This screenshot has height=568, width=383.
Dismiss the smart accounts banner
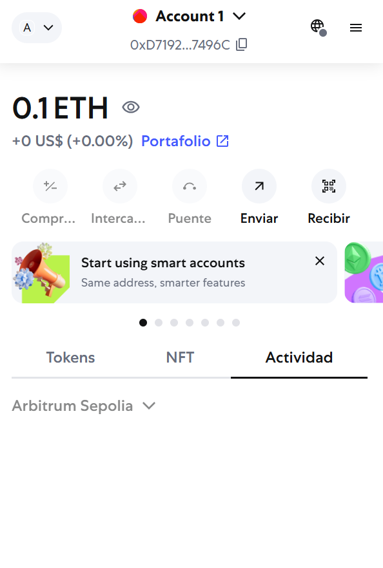click(x=319, y=261)
